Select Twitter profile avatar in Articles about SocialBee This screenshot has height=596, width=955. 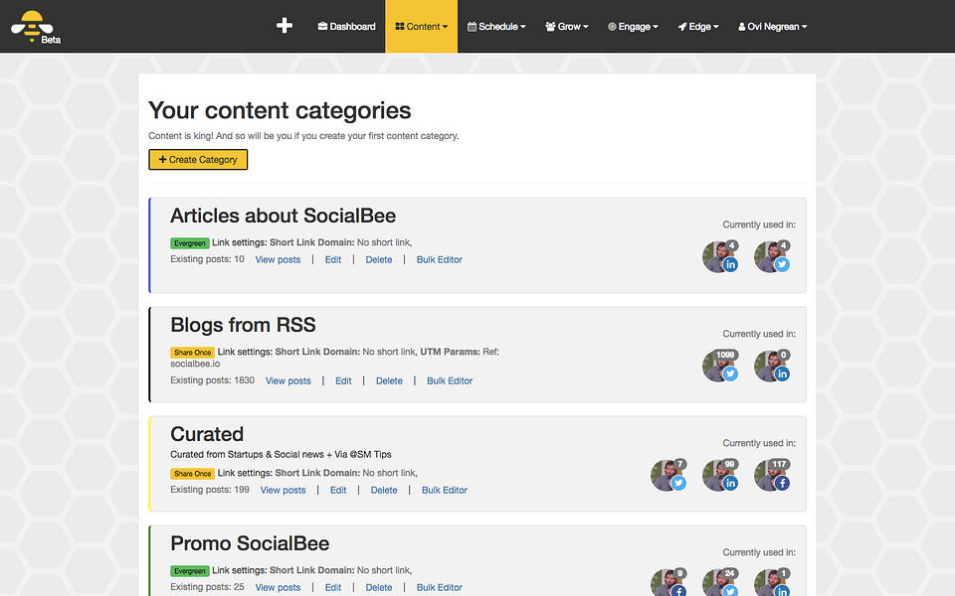point(772,256)
